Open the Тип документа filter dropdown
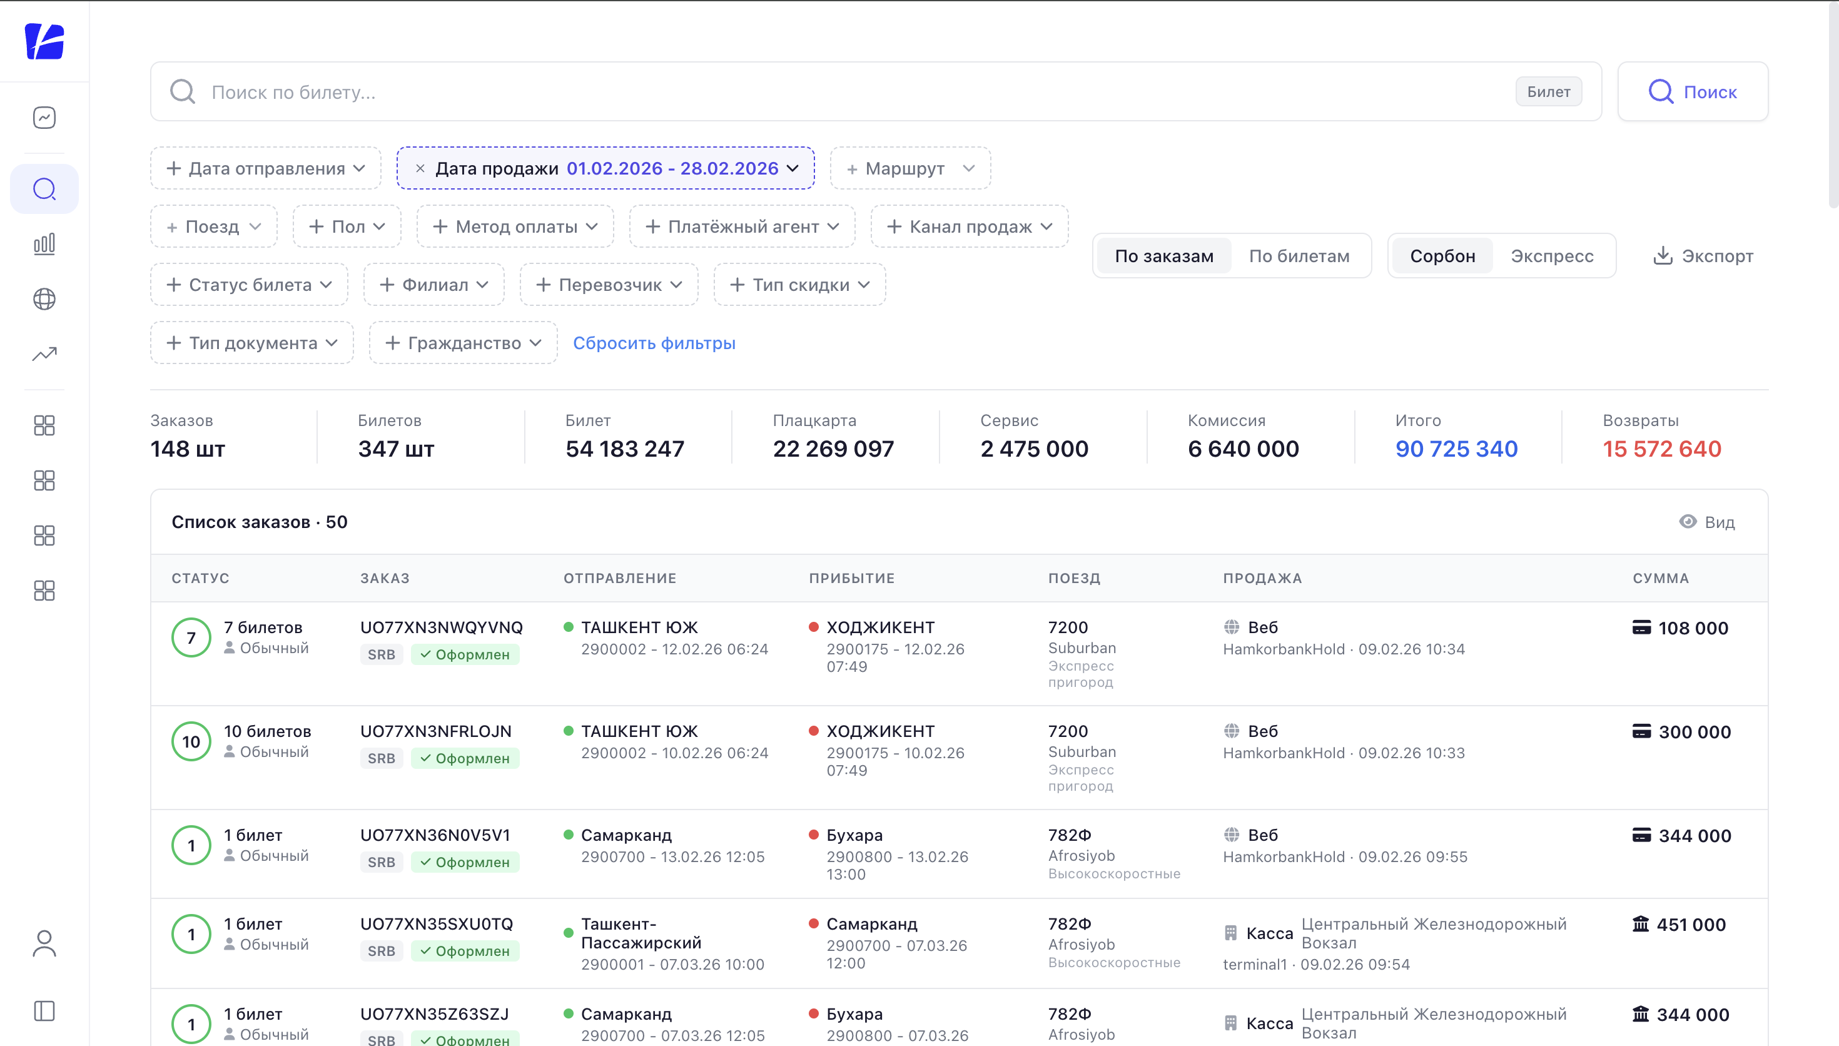Screen dimensions: 1839x1046 [252, 343]
